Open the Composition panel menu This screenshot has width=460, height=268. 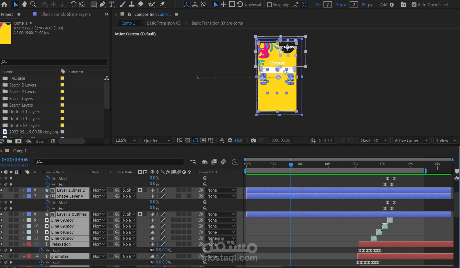pyautogui.click(x=176, y=14)
